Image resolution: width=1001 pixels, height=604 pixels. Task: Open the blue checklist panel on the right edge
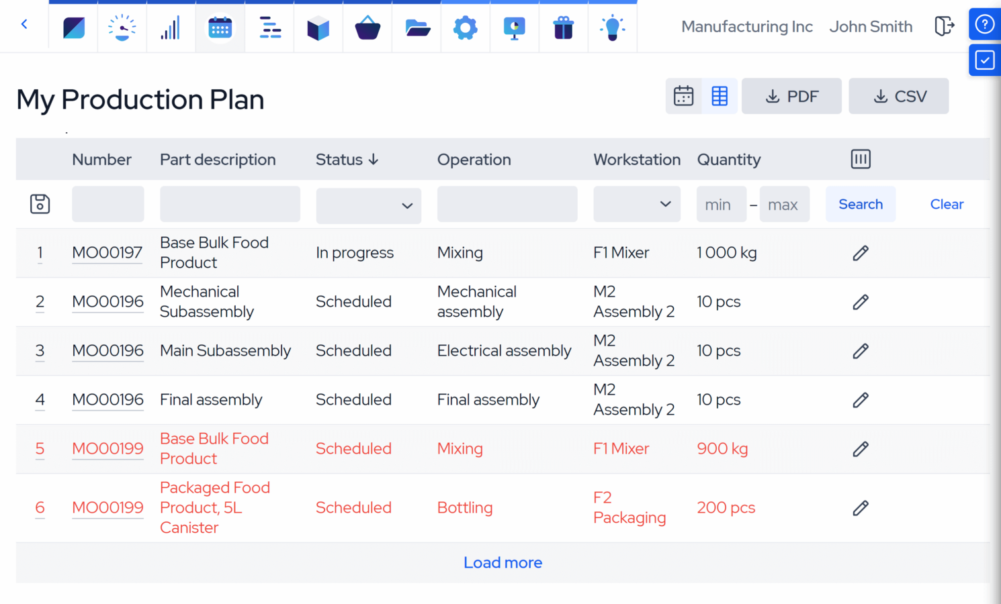984,60
